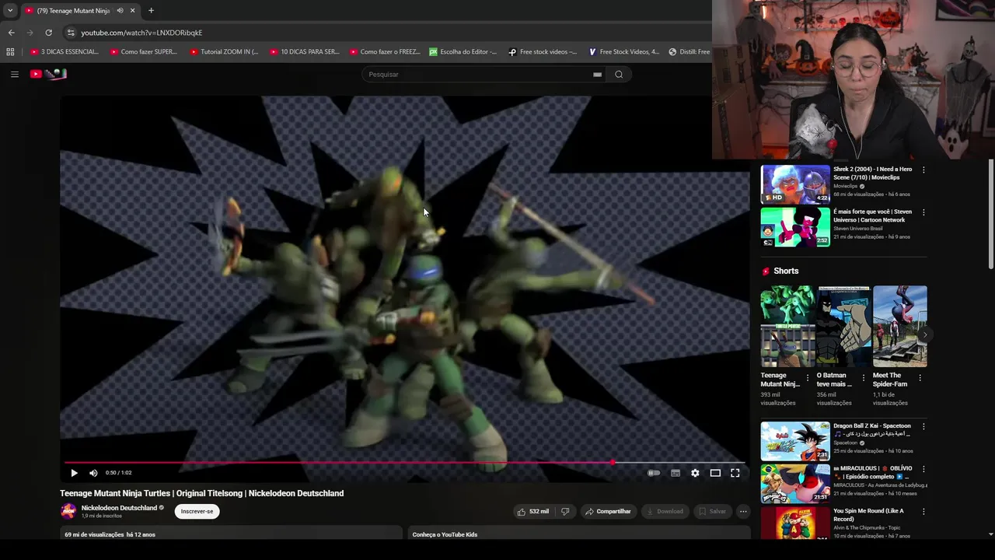
Task: Open options for MIRACULOUS video
Action: 923,469
